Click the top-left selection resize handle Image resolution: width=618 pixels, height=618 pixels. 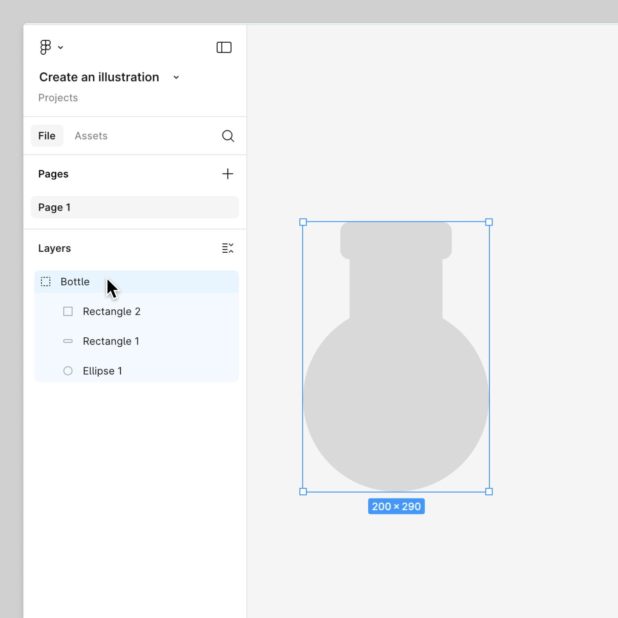point(303,222)
